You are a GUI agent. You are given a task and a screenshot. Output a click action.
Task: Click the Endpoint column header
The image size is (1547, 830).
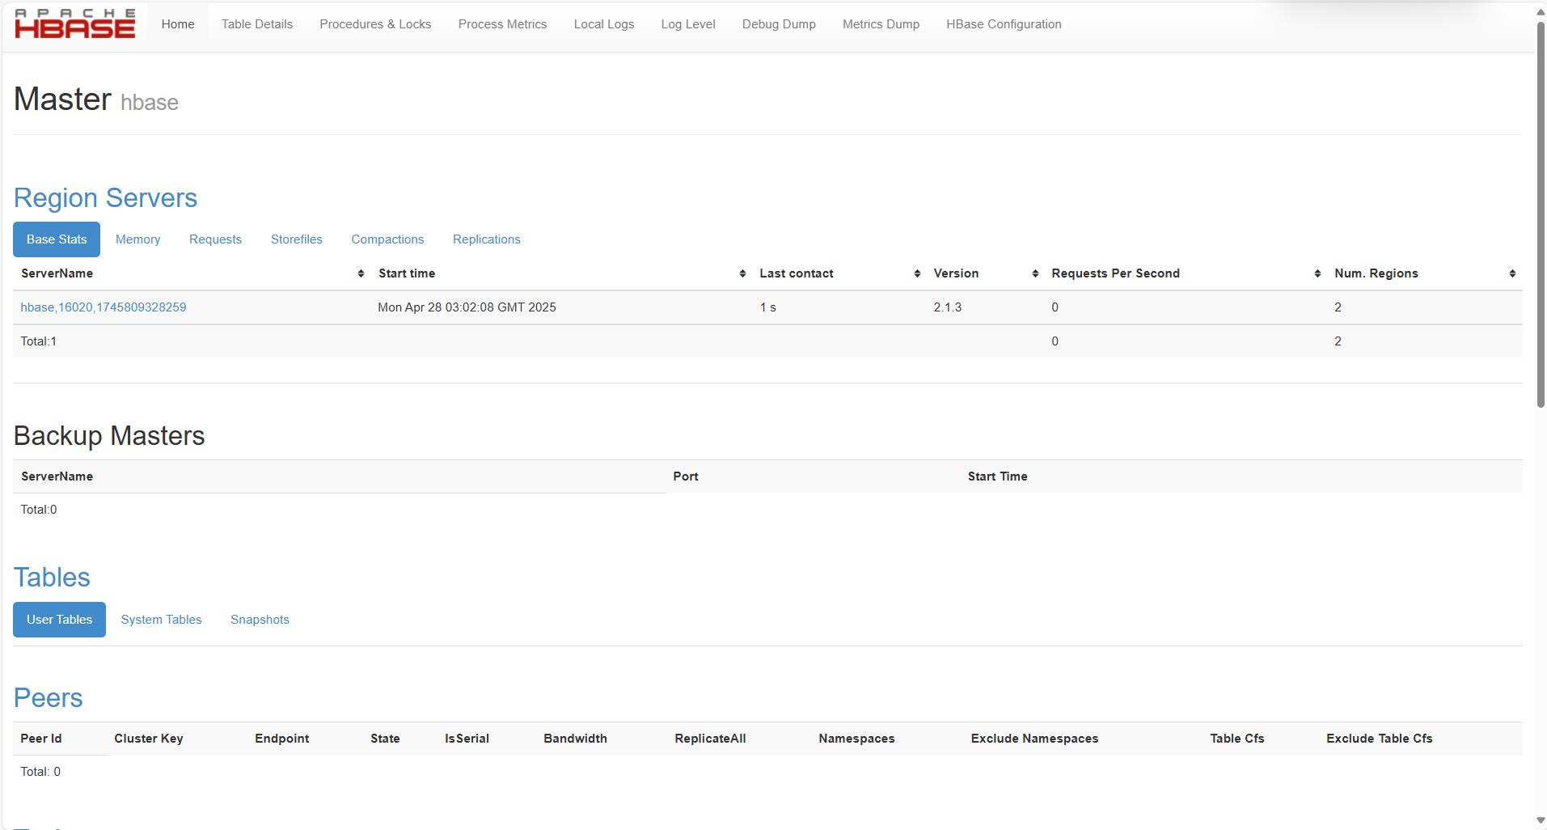tap(282, 739)
